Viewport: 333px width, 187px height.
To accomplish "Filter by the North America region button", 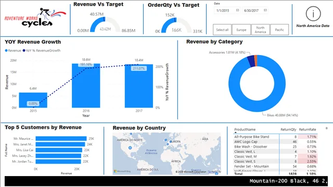I will (x=260, y=30).
